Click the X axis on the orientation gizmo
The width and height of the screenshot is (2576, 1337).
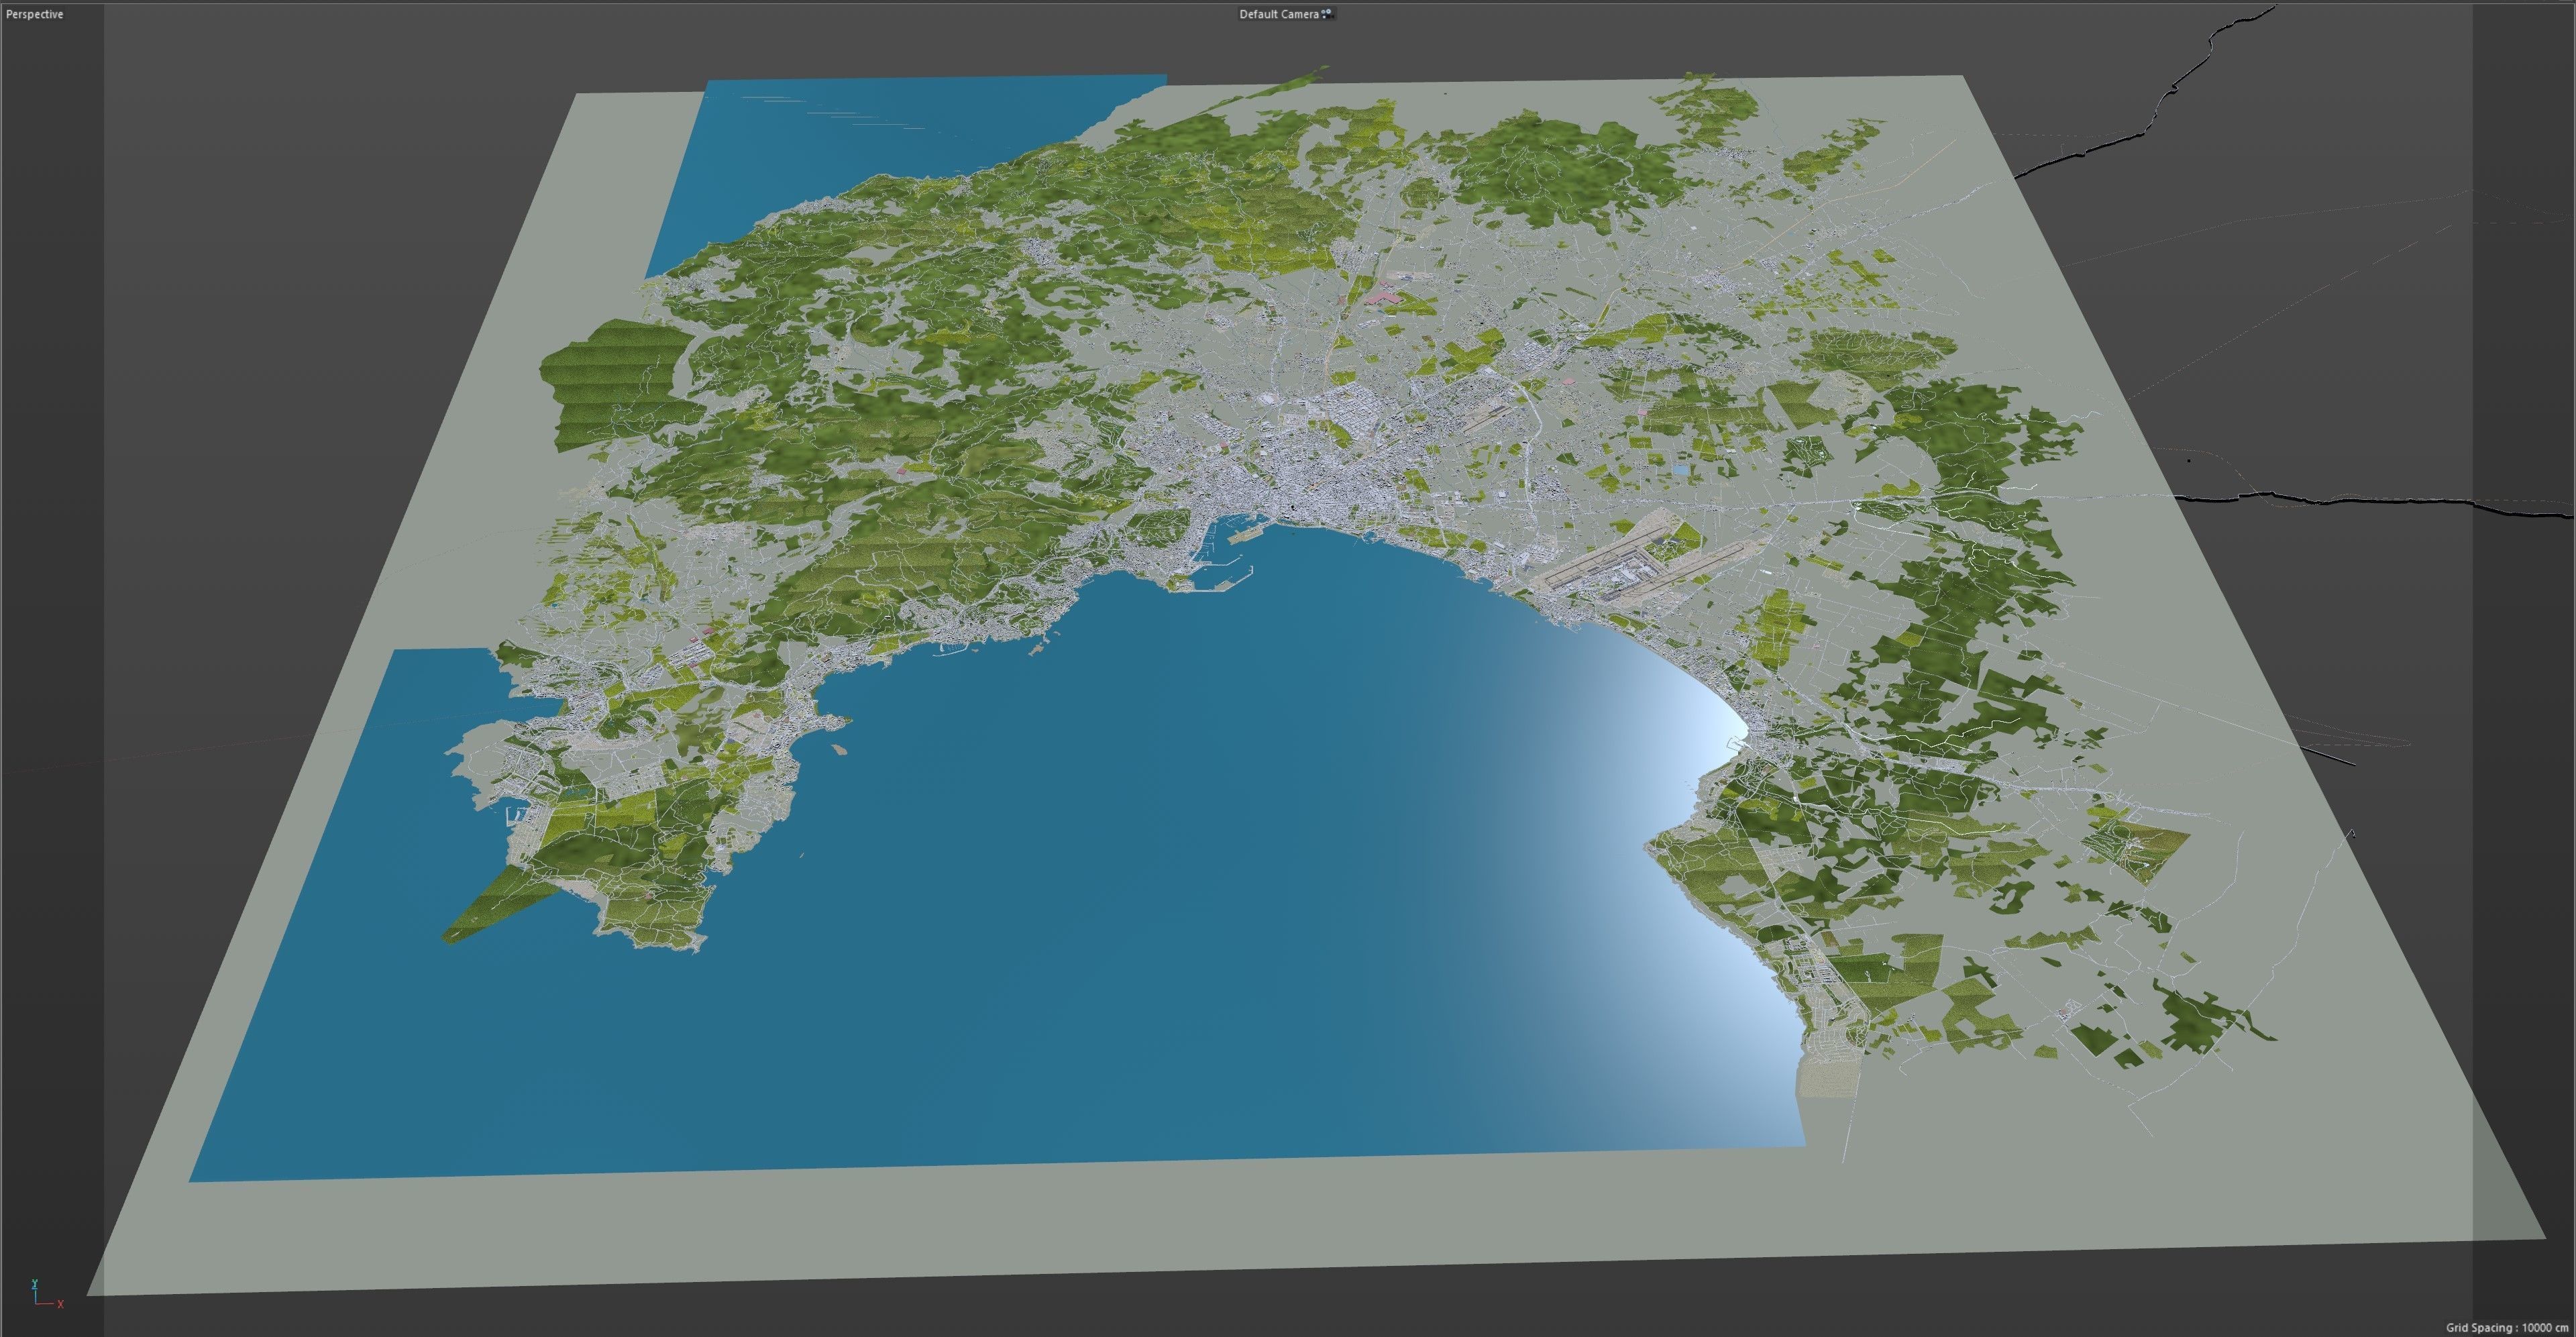[x=61, y=1304]
